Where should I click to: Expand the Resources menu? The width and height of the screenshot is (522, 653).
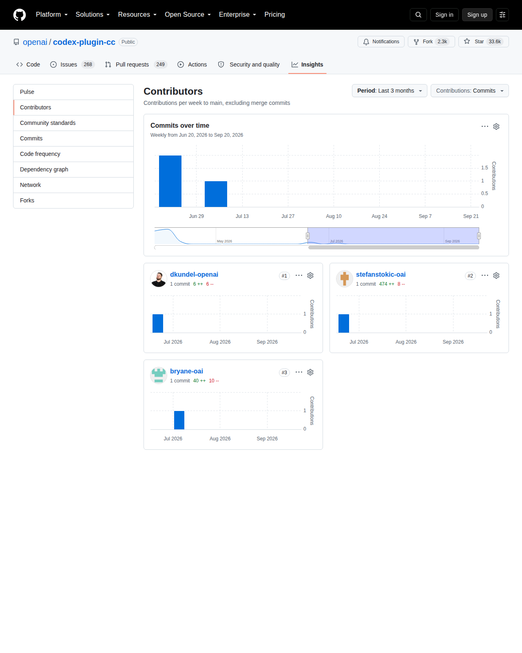pos(137,15)
